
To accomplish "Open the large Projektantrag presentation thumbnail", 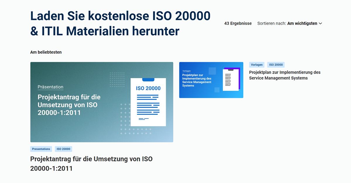I will (x=102, y=102).
